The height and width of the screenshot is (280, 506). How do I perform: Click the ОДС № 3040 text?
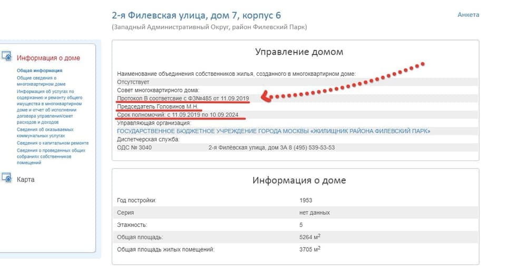point(134,147)
